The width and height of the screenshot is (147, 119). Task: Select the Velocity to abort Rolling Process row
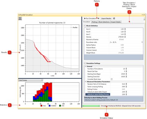pyautogui.click(x=98, y=94)
